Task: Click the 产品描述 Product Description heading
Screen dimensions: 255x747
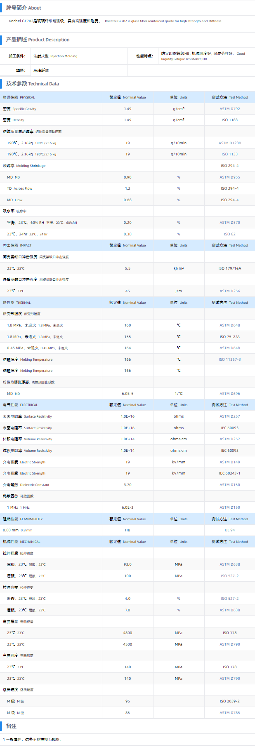Action: [x=38, y=40]
